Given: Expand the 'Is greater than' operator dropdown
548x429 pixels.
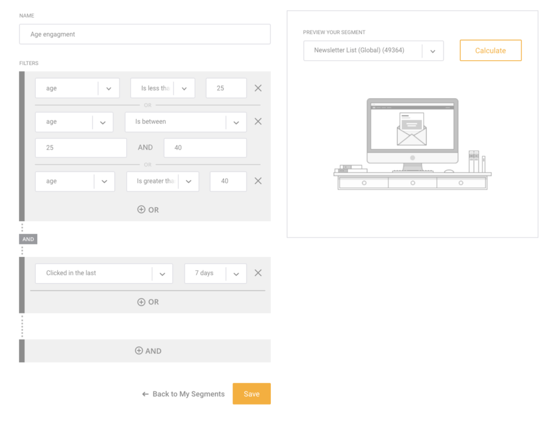Looking at the screenshot, I should tap(188, 181).
